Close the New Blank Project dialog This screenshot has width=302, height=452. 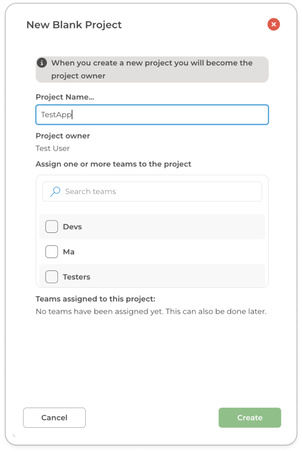click(274, 25)
